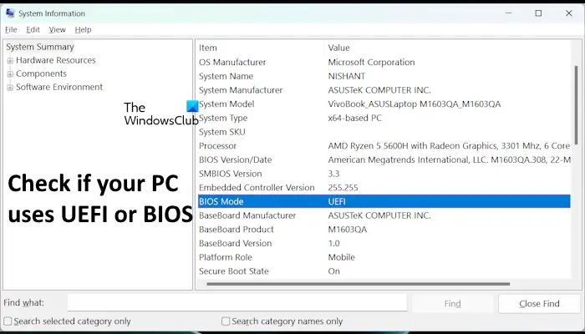
Task: Open the File menu
Action: click(x=11, y=30)
